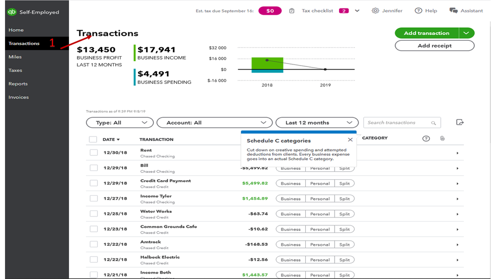
Task: Mark Income Tyler as Business
Action: point(290,199)
